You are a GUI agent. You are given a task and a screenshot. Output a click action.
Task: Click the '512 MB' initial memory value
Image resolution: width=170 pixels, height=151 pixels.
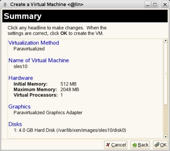(68, 84)
